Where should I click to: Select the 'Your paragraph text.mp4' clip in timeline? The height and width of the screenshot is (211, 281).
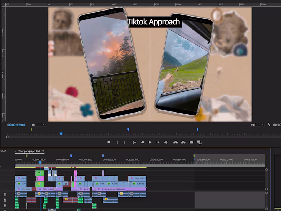(x=116, y=189)
